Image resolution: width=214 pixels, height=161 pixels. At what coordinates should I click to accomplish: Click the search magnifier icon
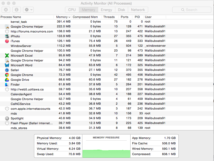tap(183, 10)
